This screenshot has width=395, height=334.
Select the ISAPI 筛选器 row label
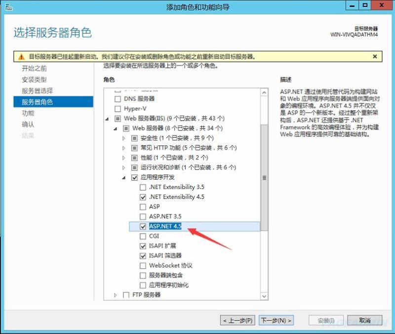click(165, 256)
